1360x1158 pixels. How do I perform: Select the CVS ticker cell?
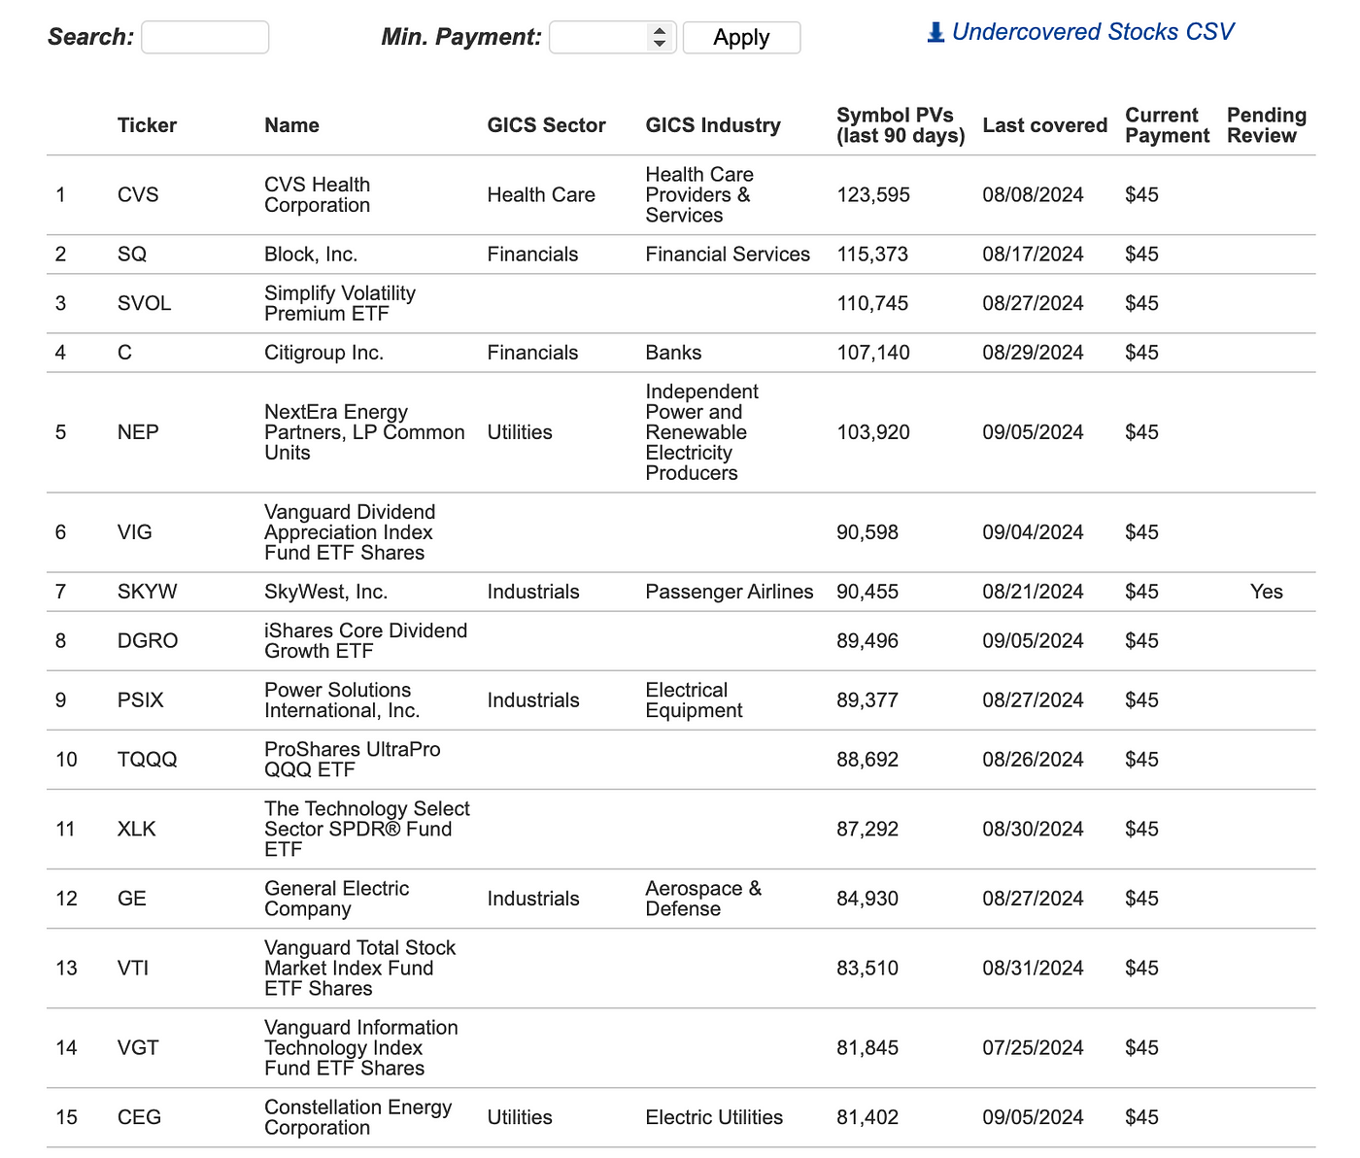[138, 195]
